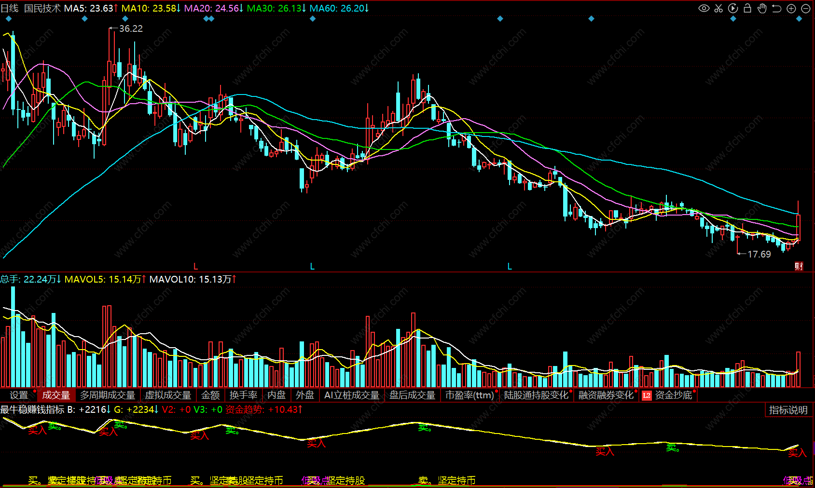This screenshot has width=815, height=488.
Task: Toggle the eye visibility icon in toolbar
Action: [704, 8]
